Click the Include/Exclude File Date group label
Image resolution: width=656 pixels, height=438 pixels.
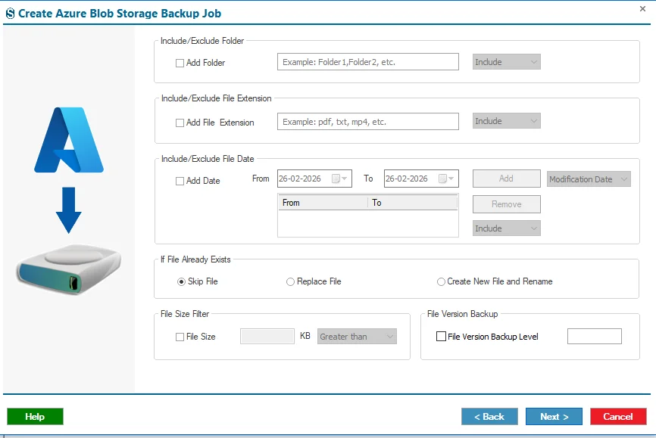(x=208, y=159)
